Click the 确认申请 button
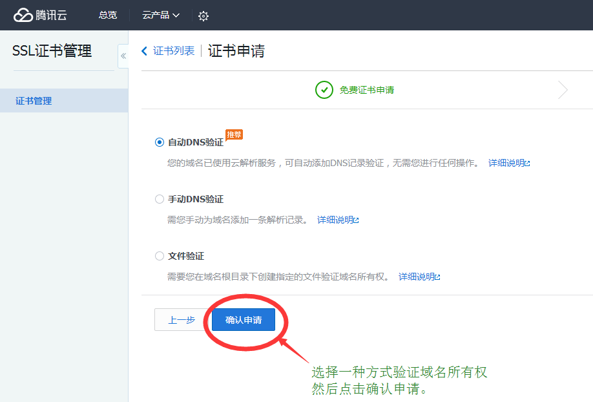Viewport: 593px width, 402px height. click(244, 320)
